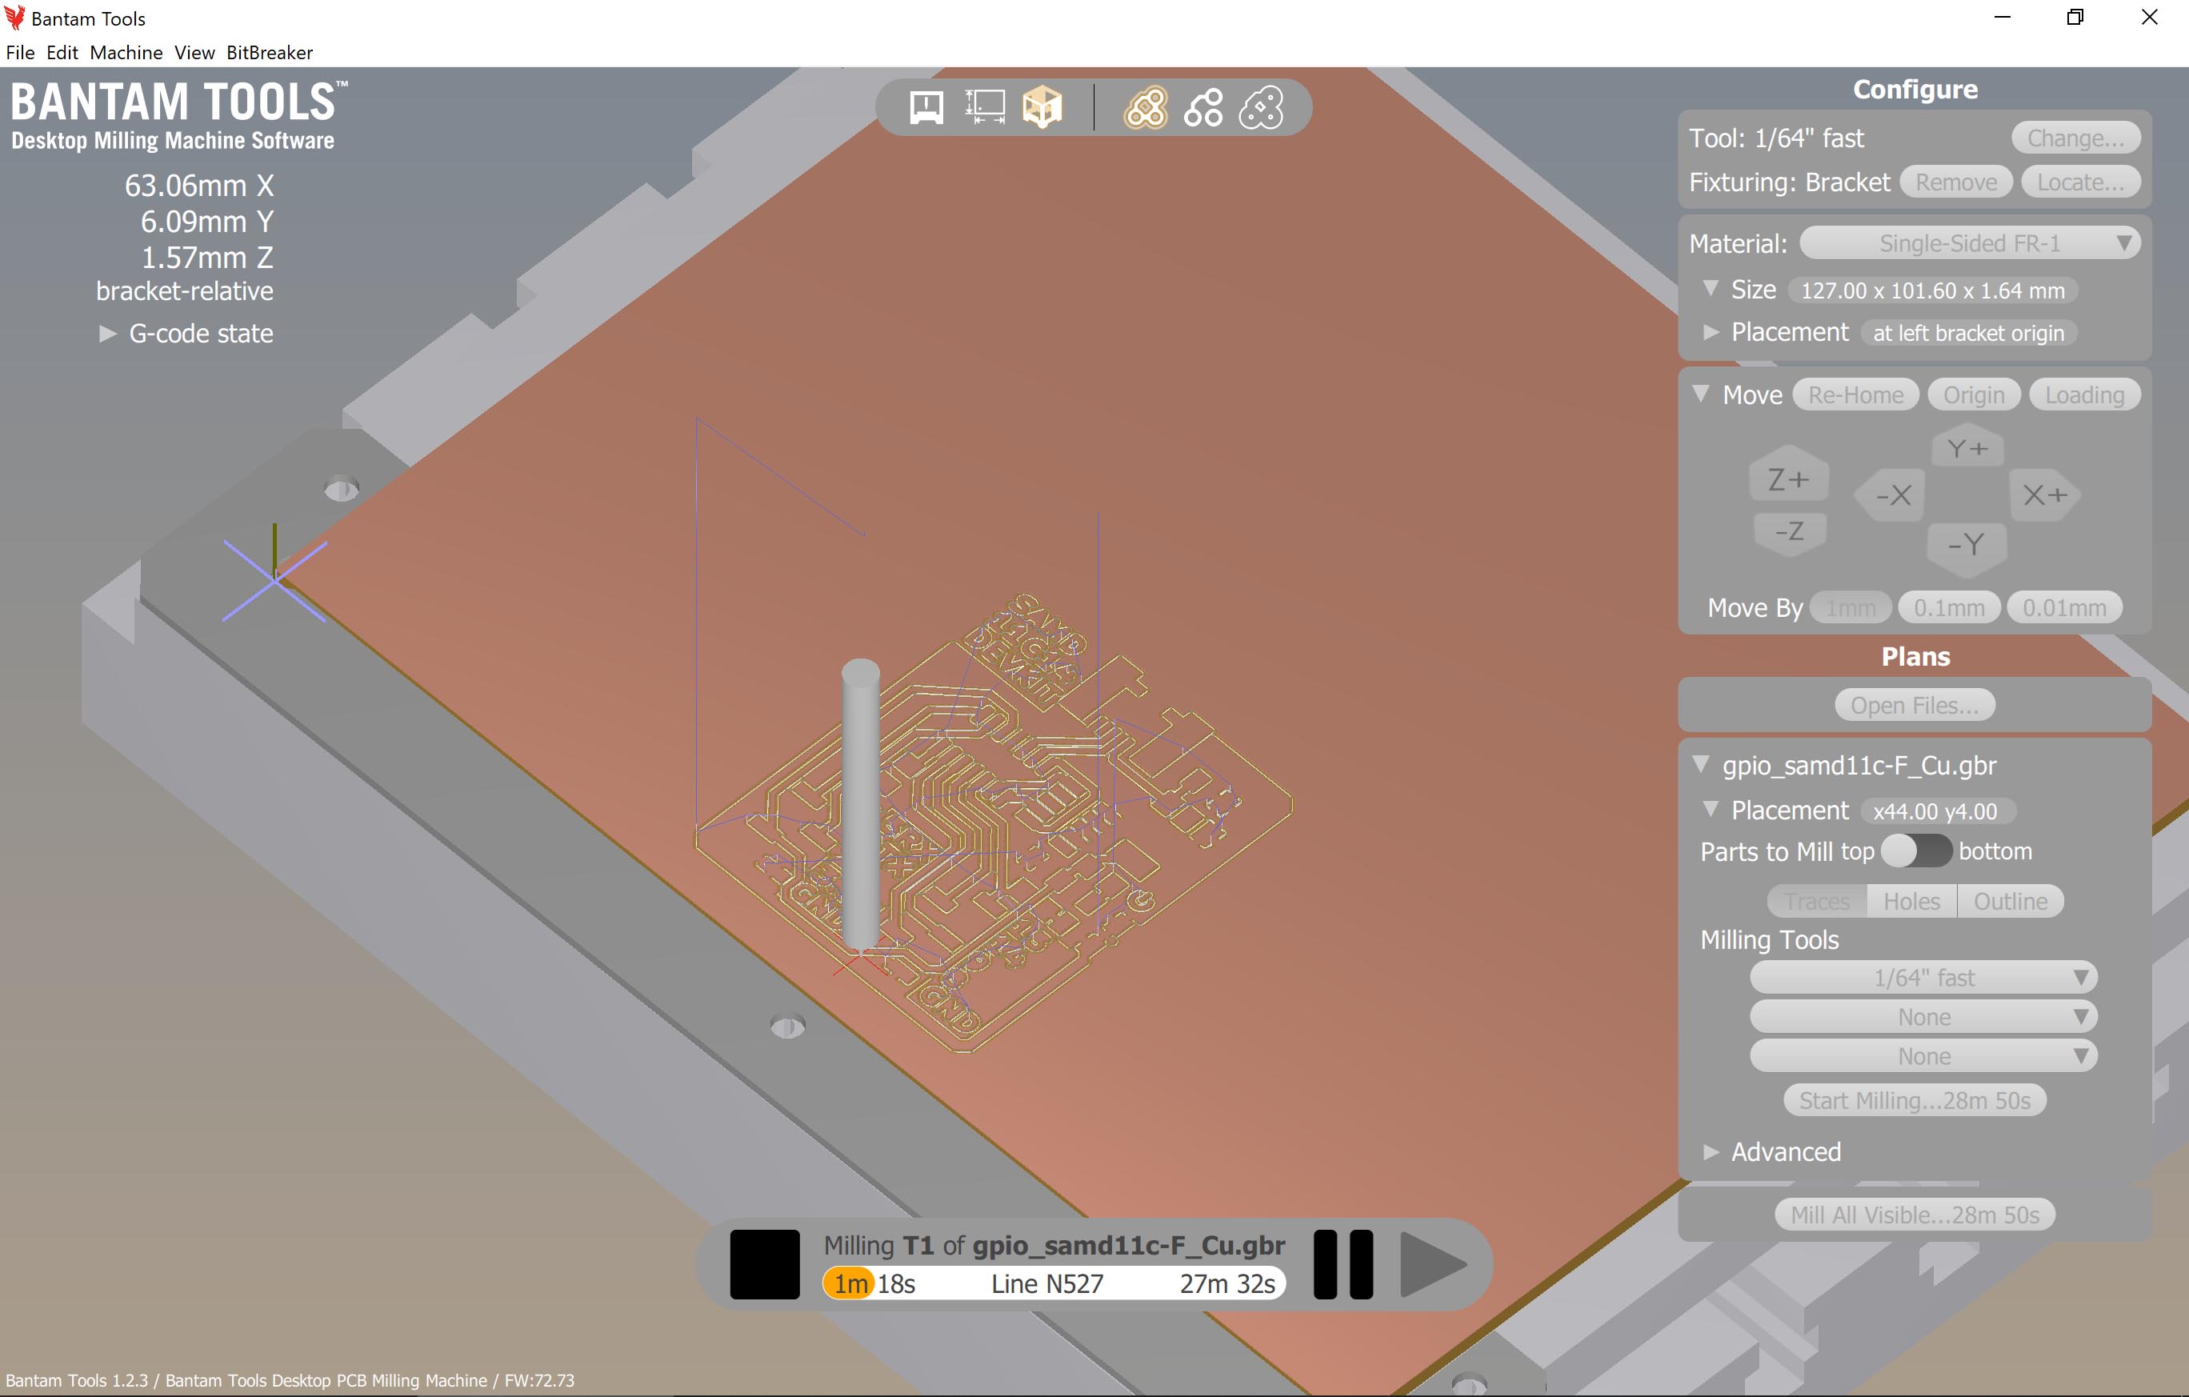Remove the Bracket fixturing

(x=1955, y=182)
